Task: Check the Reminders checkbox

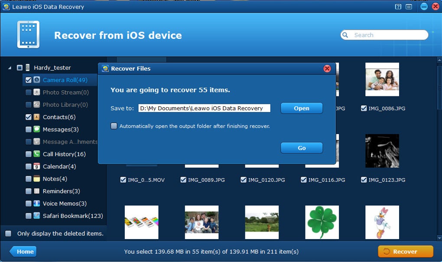Action: point(29,191)
